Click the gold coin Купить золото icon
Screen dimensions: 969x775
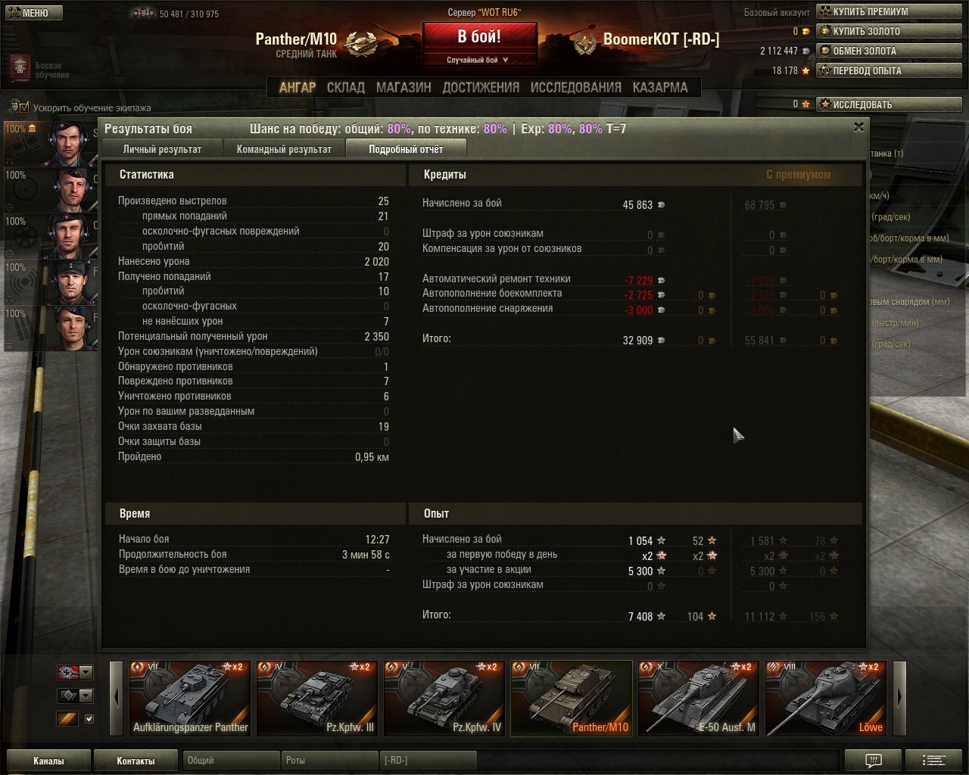tap(825, 31)
